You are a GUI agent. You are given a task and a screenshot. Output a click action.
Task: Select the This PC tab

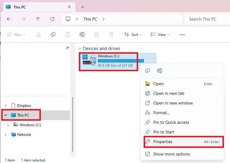tap(39, 7)
